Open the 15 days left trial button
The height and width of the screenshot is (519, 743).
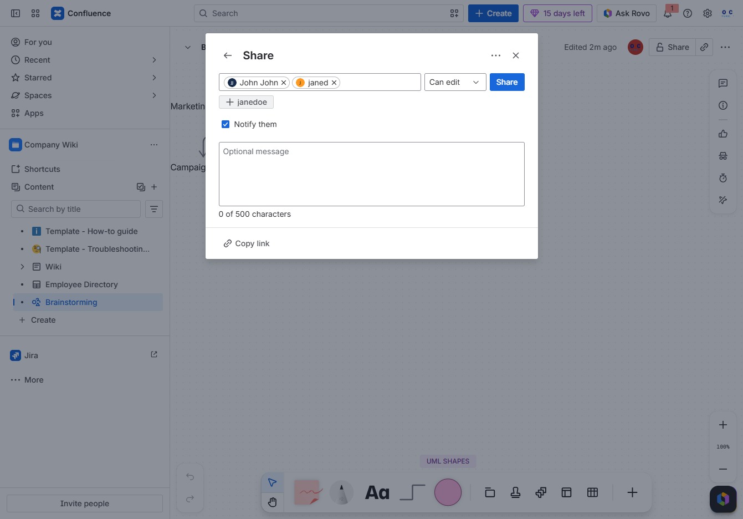[x=557, y=13]
